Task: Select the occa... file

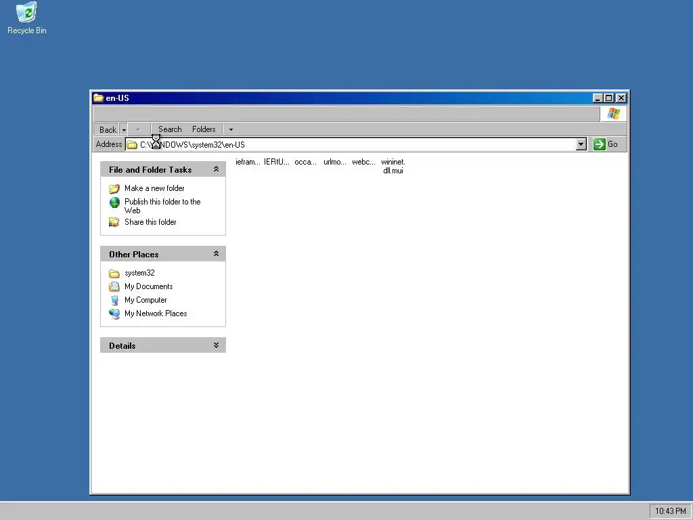Action: (305, 162)
